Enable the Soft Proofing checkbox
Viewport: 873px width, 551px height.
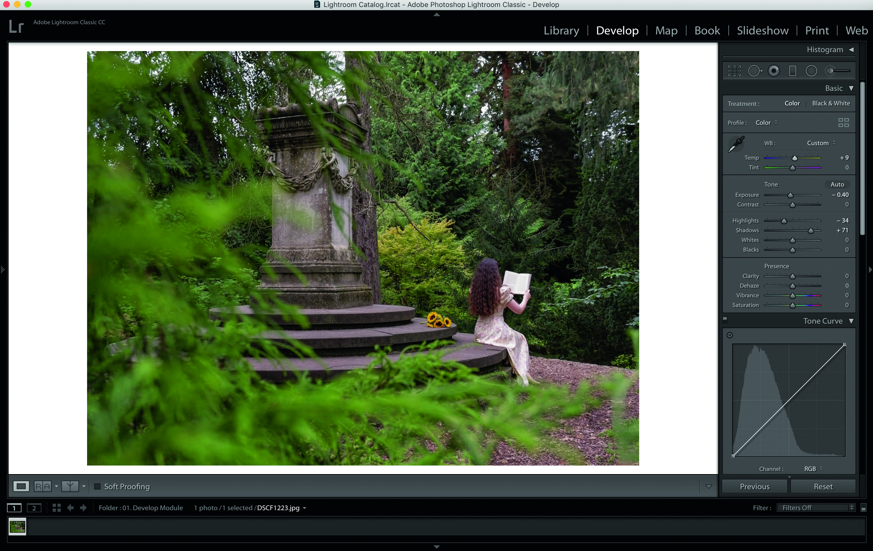click(97, 486)
